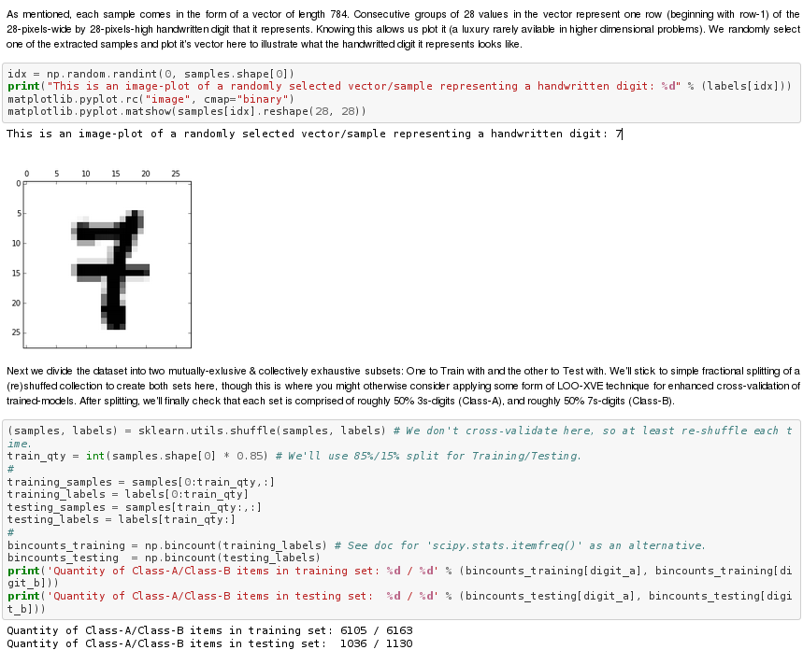Click the train_qty assignment line
The height and width of the screenshot is (664, 803).
(294, 456)
